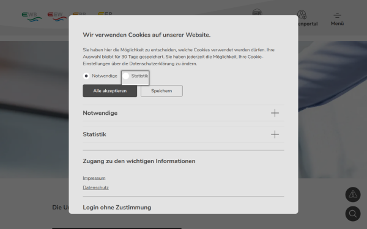Expand the Statistik section plus icon
The image size is (367, 229).
(275, 134)
